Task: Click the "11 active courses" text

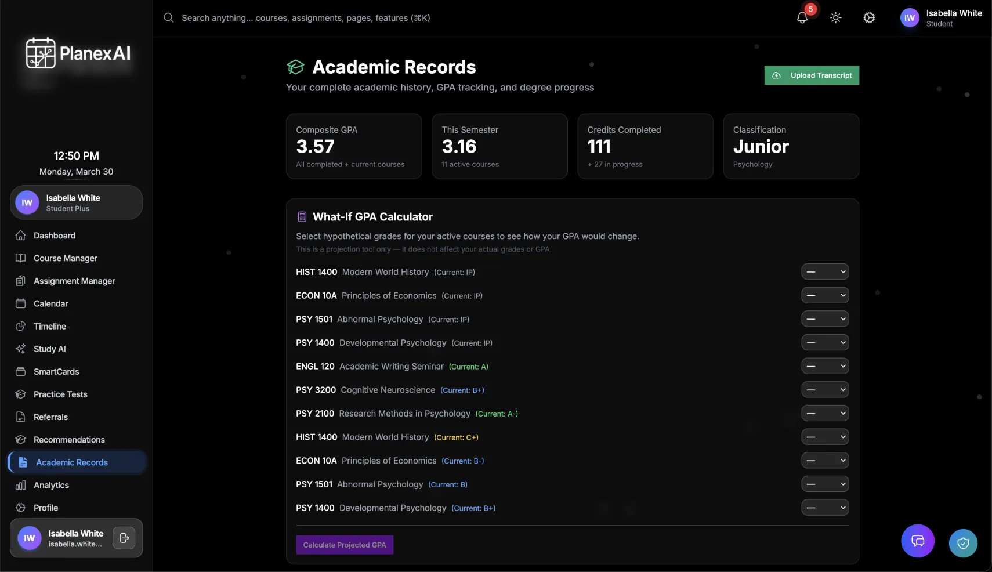Action: (470, 164)
